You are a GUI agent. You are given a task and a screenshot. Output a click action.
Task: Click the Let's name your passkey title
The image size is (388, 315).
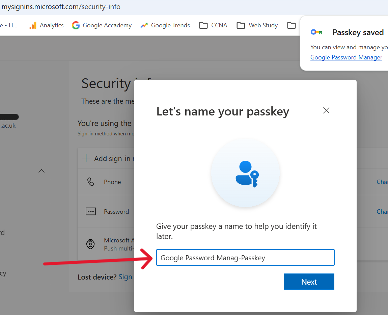click(x=223, y=111)
